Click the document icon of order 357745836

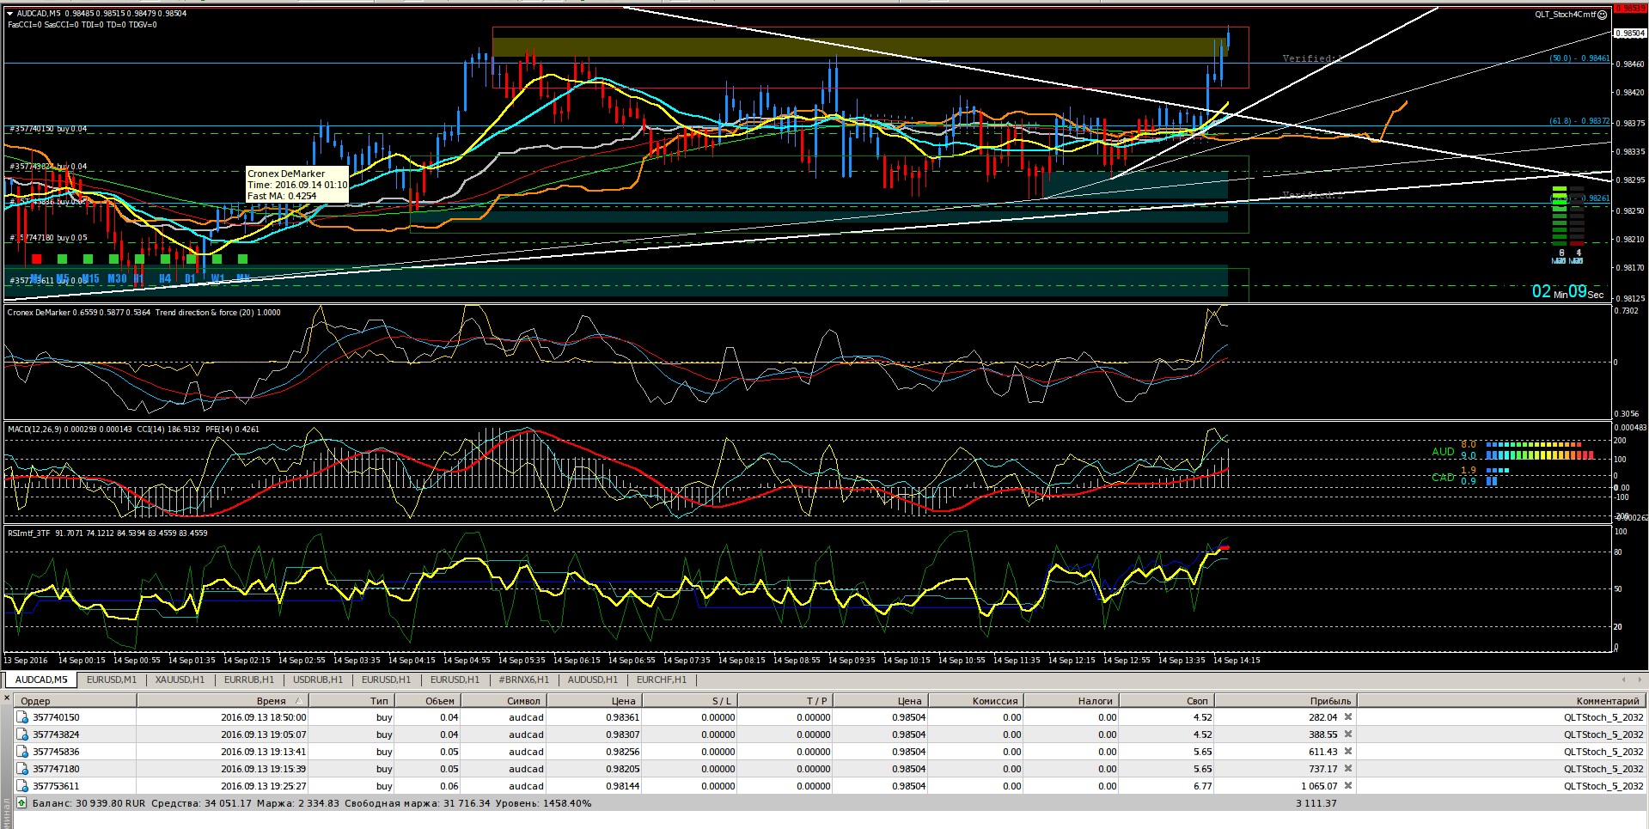(x=22, y=752)
